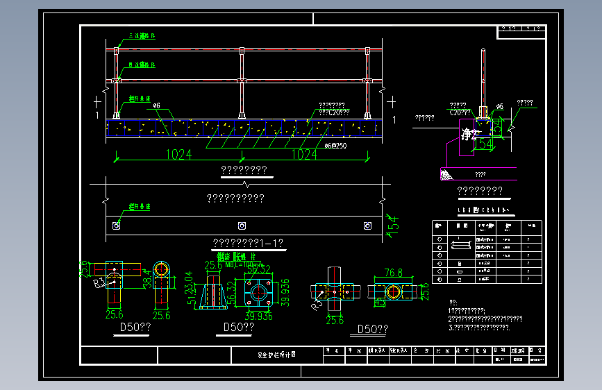
Task: Select the "23.04" dimension text
Action: point(188,282)
